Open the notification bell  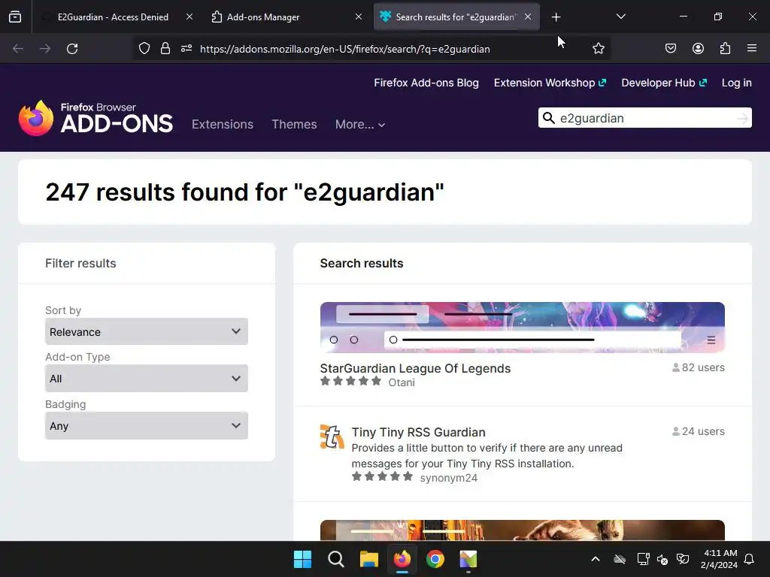[x=750, y=559]
